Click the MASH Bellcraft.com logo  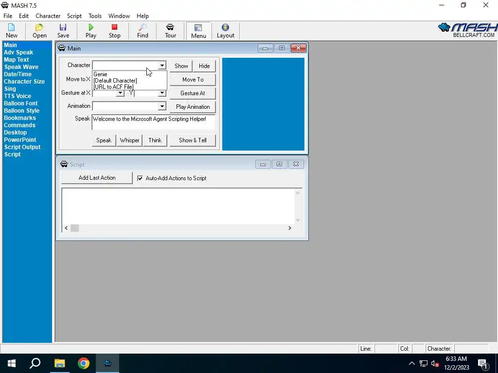tap(467, 30)
